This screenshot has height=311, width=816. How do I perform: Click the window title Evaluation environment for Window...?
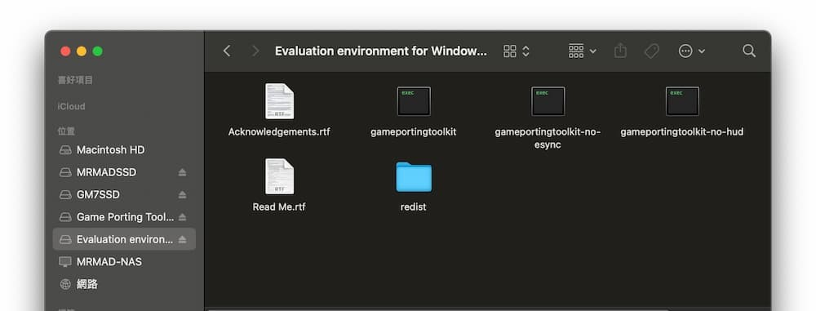coord(381,51)
